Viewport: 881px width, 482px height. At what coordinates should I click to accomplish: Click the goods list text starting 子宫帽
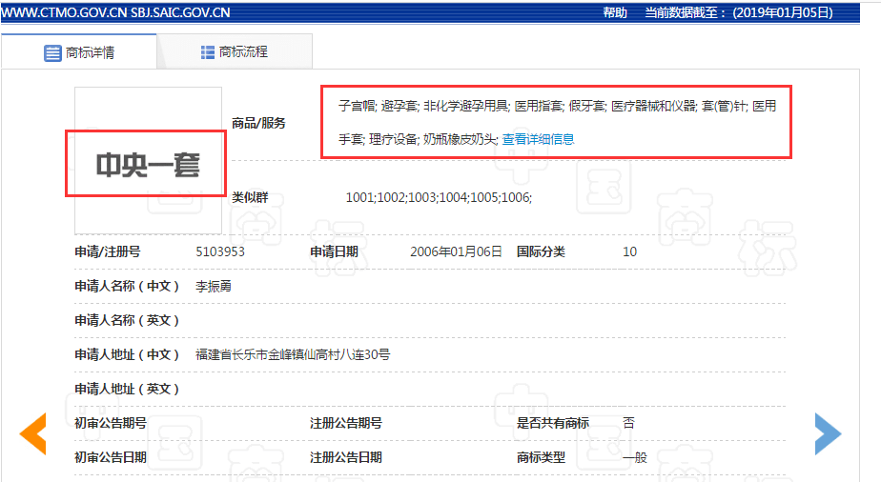point(557,122)
